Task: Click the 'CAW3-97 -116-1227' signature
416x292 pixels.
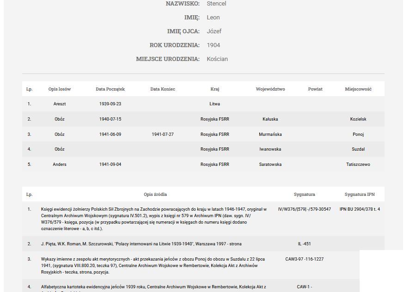Action: (305, 259)
